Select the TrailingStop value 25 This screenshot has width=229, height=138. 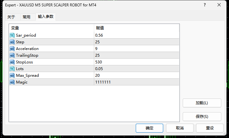pyautogui.click(x=97, y=55)
